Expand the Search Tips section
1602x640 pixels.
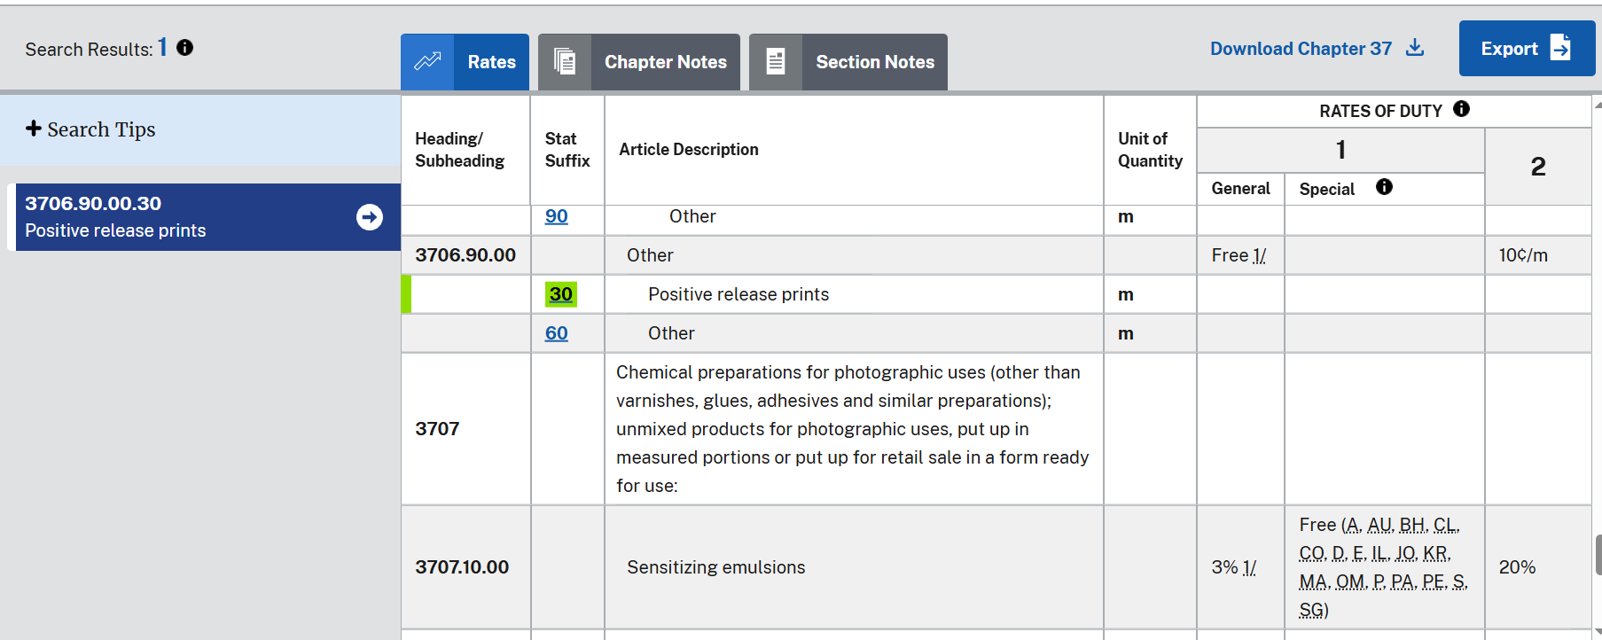tap(90, 129)
